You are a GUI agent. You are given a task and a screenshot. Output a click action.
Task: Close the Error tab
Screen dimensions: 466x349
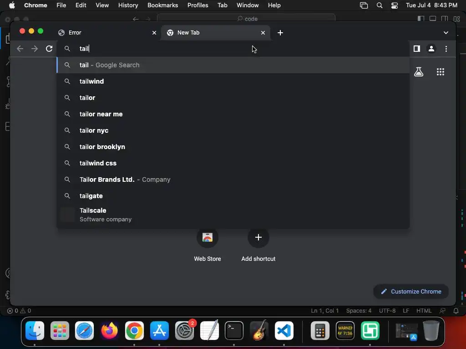coord(154,33)
